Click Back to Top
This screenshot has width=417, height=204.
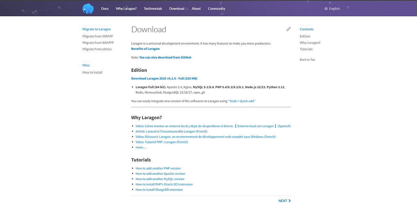pyautogui.click(x=307, y=59)
